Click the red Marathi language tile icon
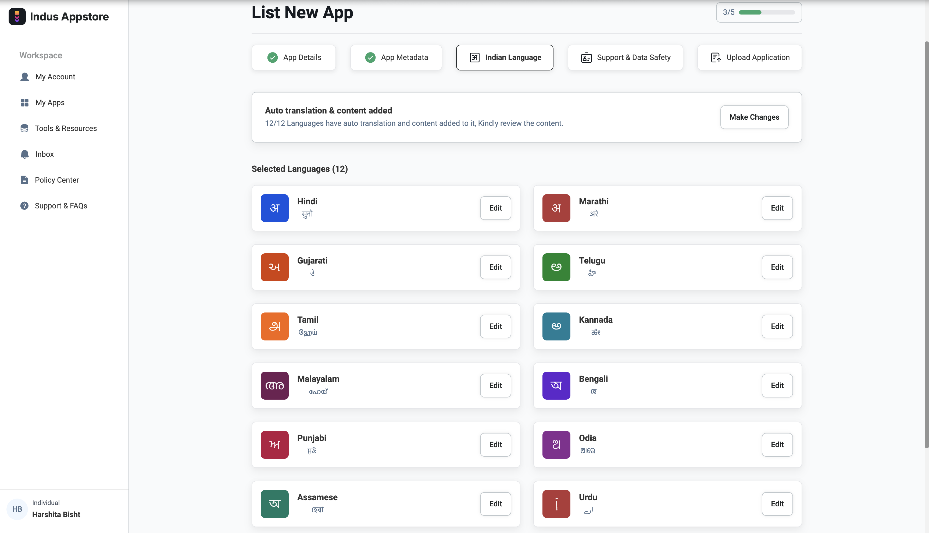This screenshot has height=533, width=929. 556,208
